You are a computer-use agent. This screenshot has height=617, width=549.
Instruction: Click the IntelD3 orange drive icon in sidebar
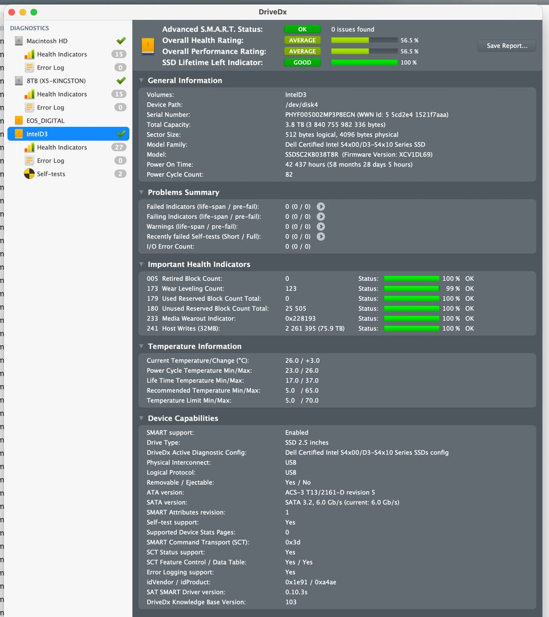(18, 134)
